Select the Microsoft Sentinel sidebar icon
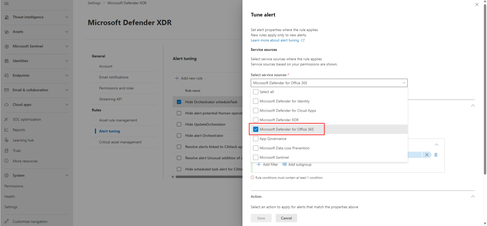This screenshot has height=226, width=487. pos(6,46)
